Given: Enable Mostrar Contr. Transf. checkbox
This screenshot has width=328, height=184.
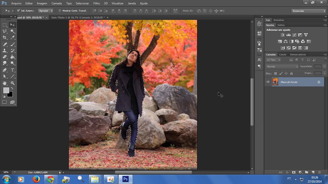Looking at the screenshot, I should click(x=60, y=11).
